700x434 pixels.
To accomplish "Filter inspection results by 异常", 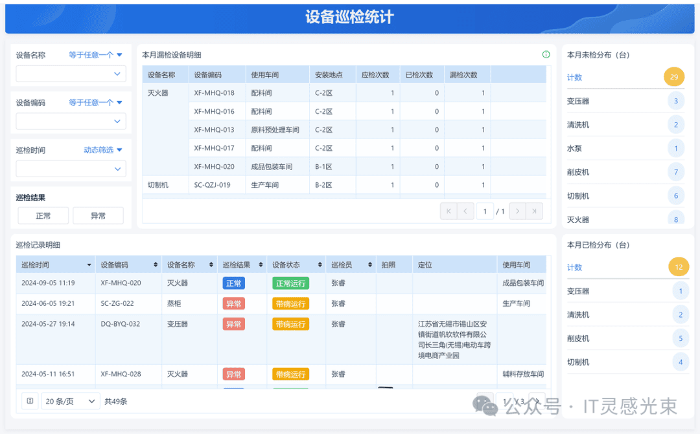I will point(98,215).
